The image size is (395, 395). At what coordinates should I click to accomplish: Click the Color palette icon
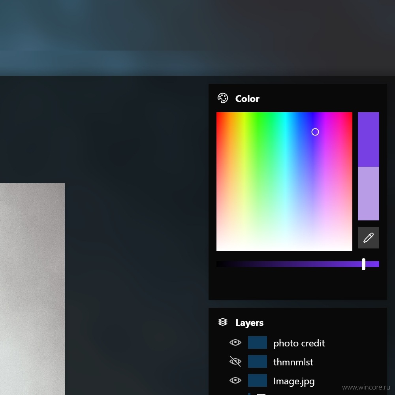(x=223, y=98)
